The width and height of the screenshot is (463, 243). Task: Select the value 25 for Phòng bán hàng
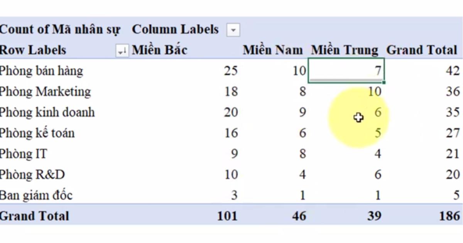coord(231,71)
